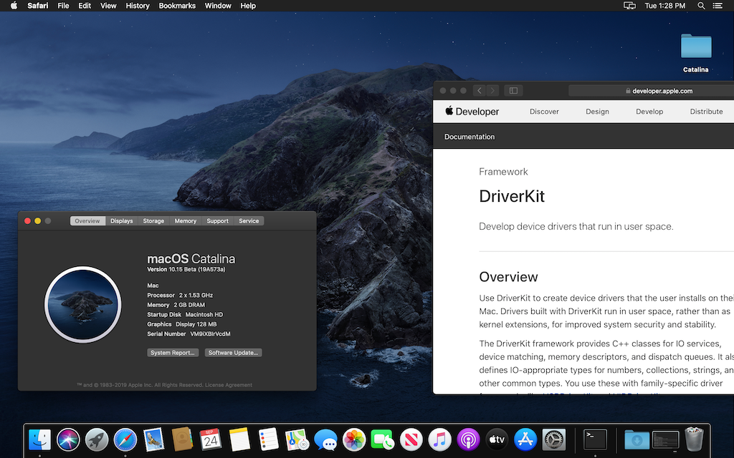
Task: Open System Preferences from the Dock
Action: [554, 439]
